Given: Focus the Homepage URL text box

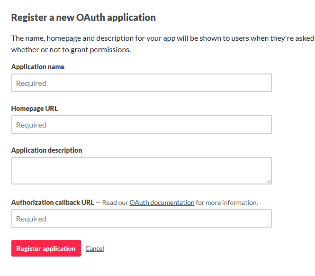Looking at the screenshot, I should coord(141,125).
